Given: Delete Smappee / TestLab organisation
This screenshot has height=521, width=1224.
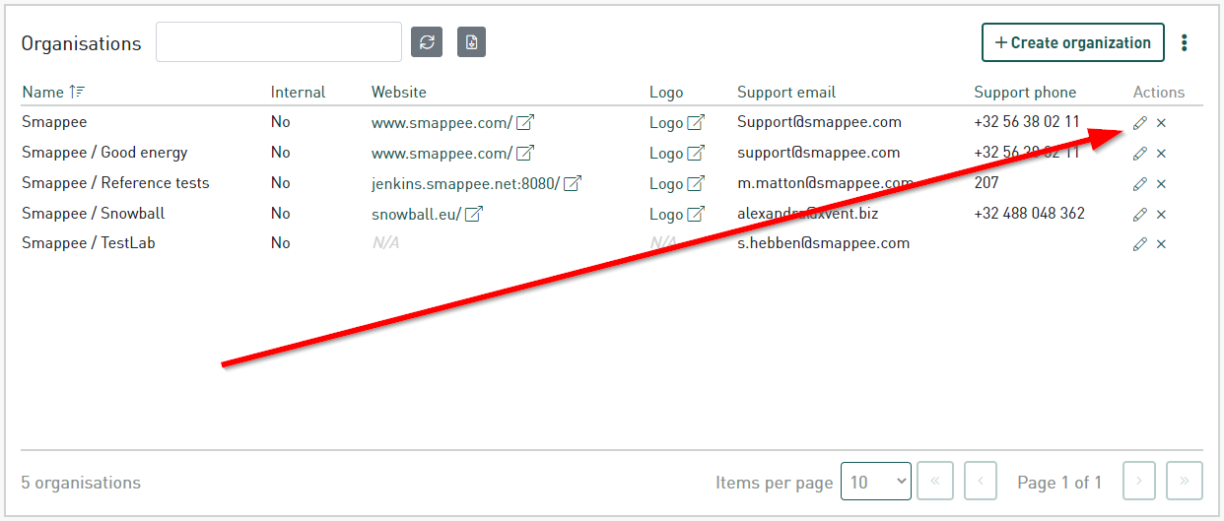Looking at the screenshot, I should coord(1161,244).
